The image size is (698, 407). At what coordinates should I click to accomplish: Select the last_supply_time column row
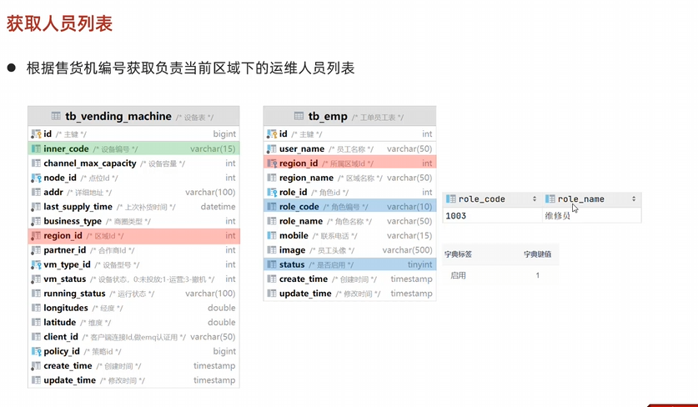point(133,207)
